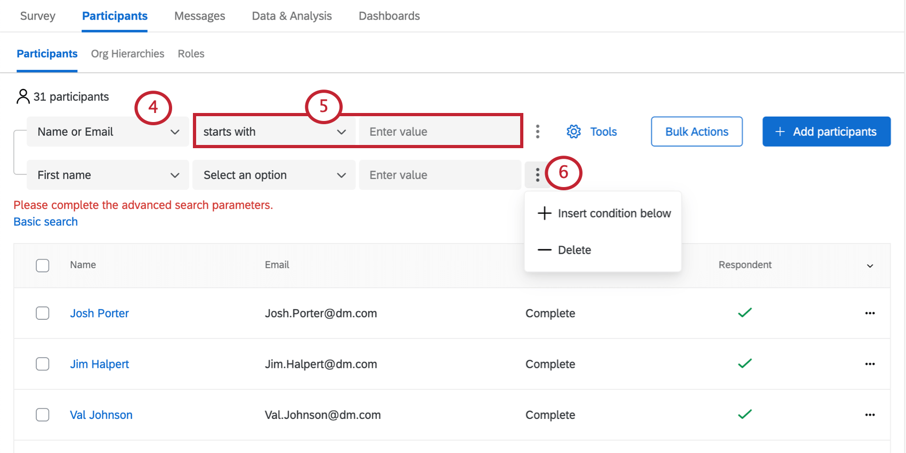Click the plus icon beside Insert condition below
The height and width of the screenshot is (453, 906).
pyautogui.click(x=544, y=213)
